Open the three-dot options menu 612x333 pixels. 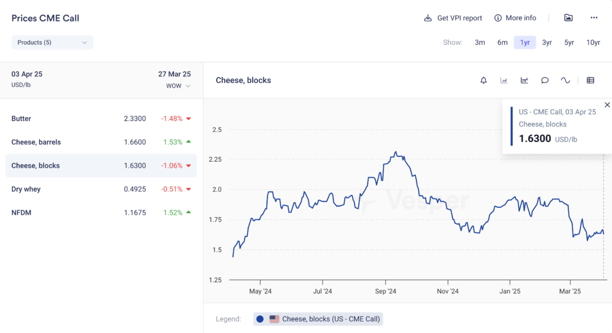[593, 18]
